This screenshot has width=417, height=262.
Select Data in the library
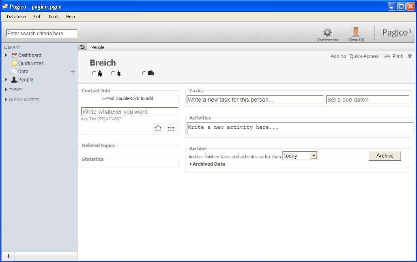click(x=23, y=71)
